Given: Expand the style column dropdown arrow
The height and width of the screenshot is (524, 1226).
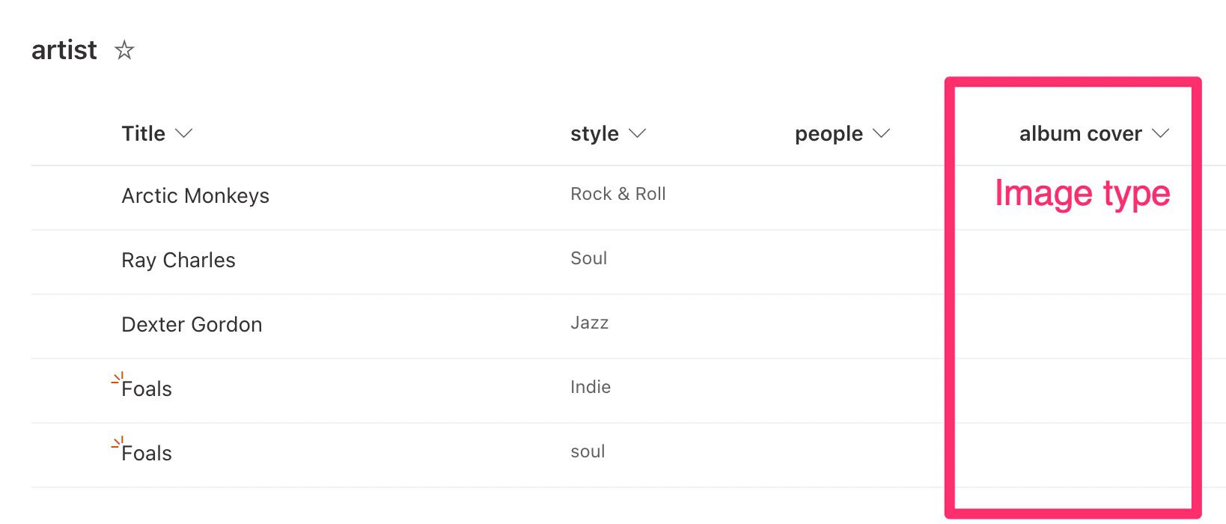Looking at the screenshot, I should pyautogui.click(x=637, y=133).
